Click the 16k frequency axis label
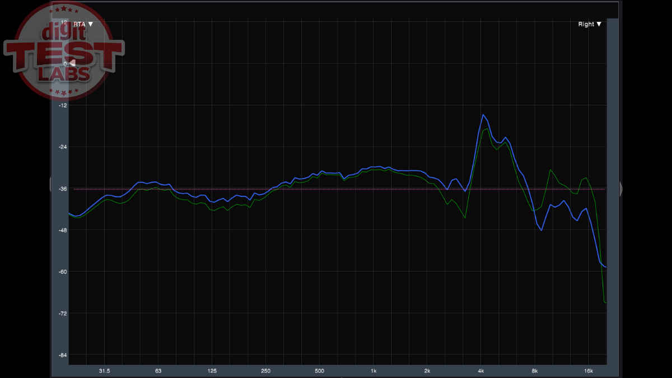672x378 pixels. tap(588, 371)
